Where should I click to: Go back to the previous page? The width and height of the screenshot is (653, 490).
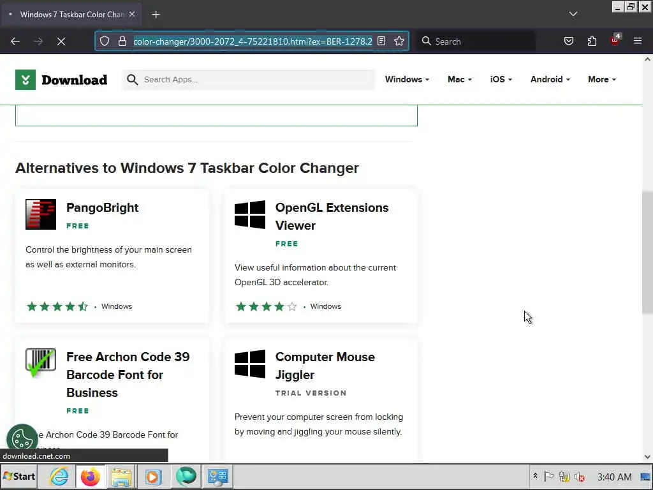tap(15, 41)
